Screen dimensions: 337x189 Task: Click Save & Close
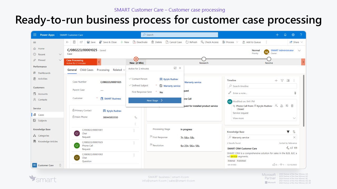[x=108, y=42]
